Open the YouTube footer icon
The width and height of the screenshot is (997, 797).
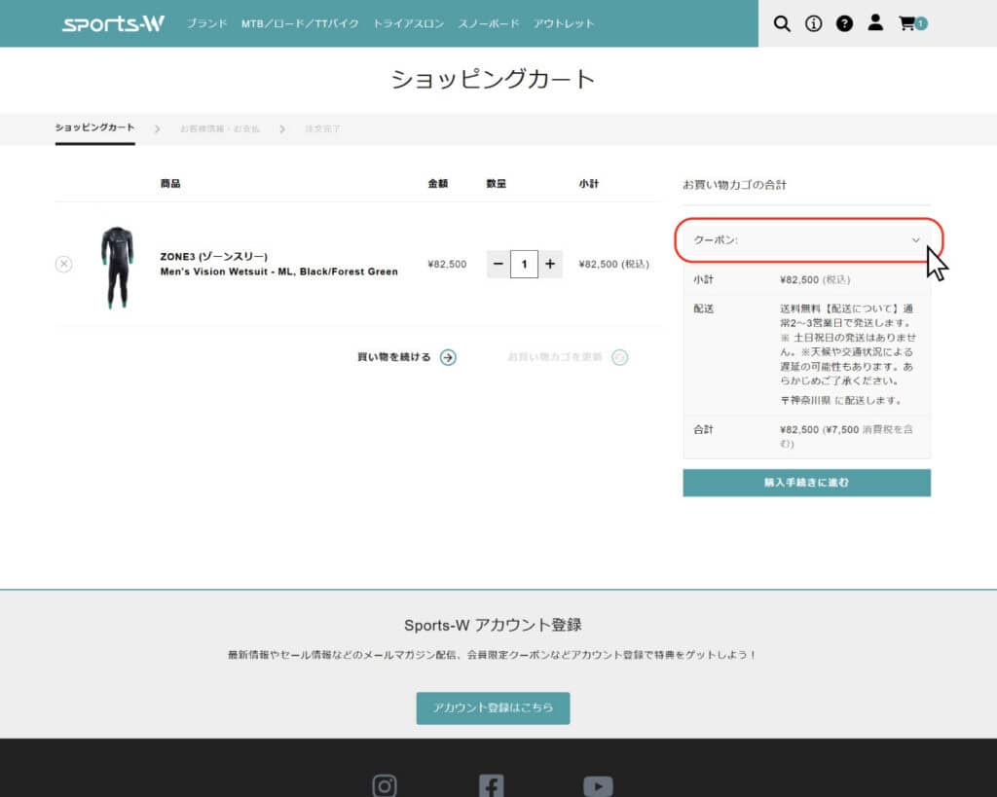point(599,787)
